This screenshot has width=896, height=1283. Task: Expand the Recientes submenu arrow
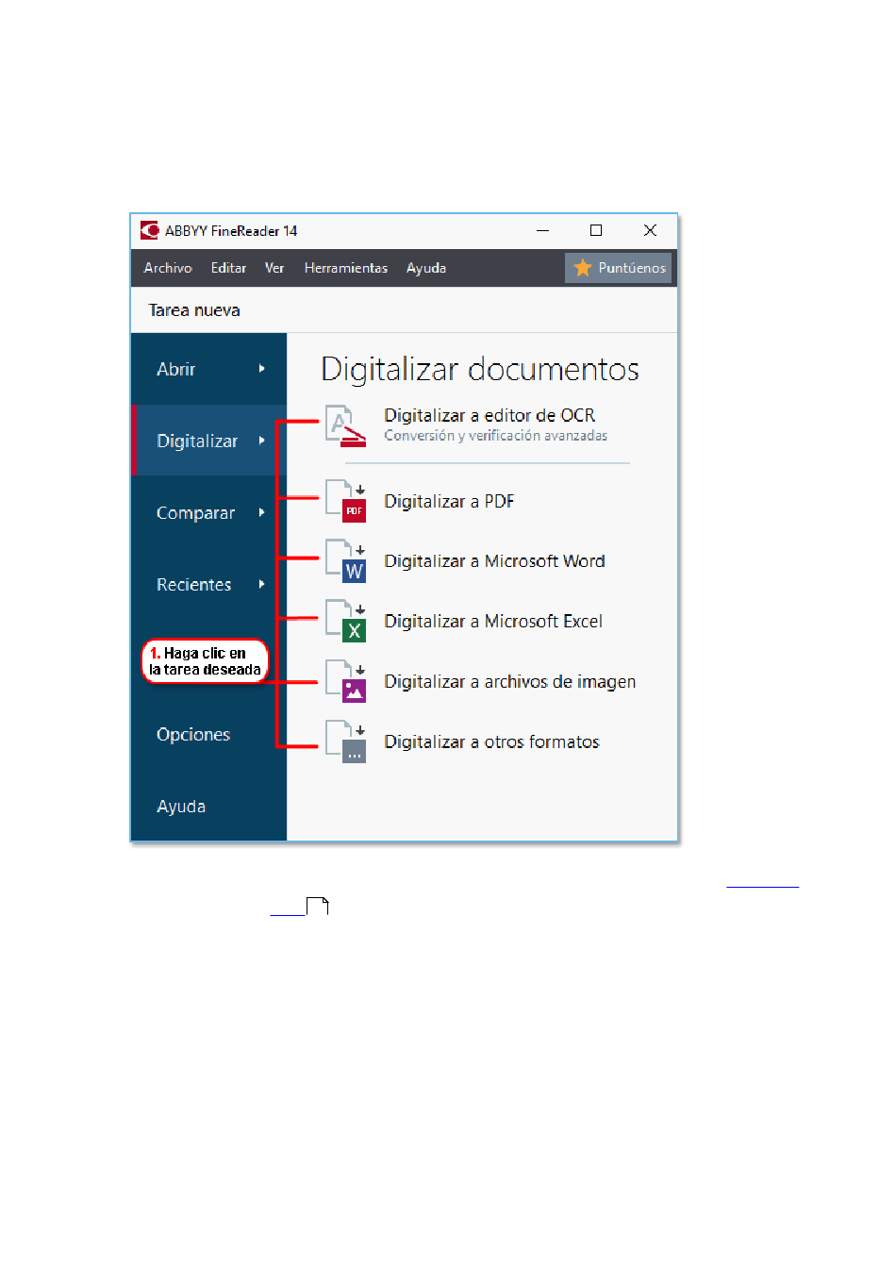click(262, 584)
